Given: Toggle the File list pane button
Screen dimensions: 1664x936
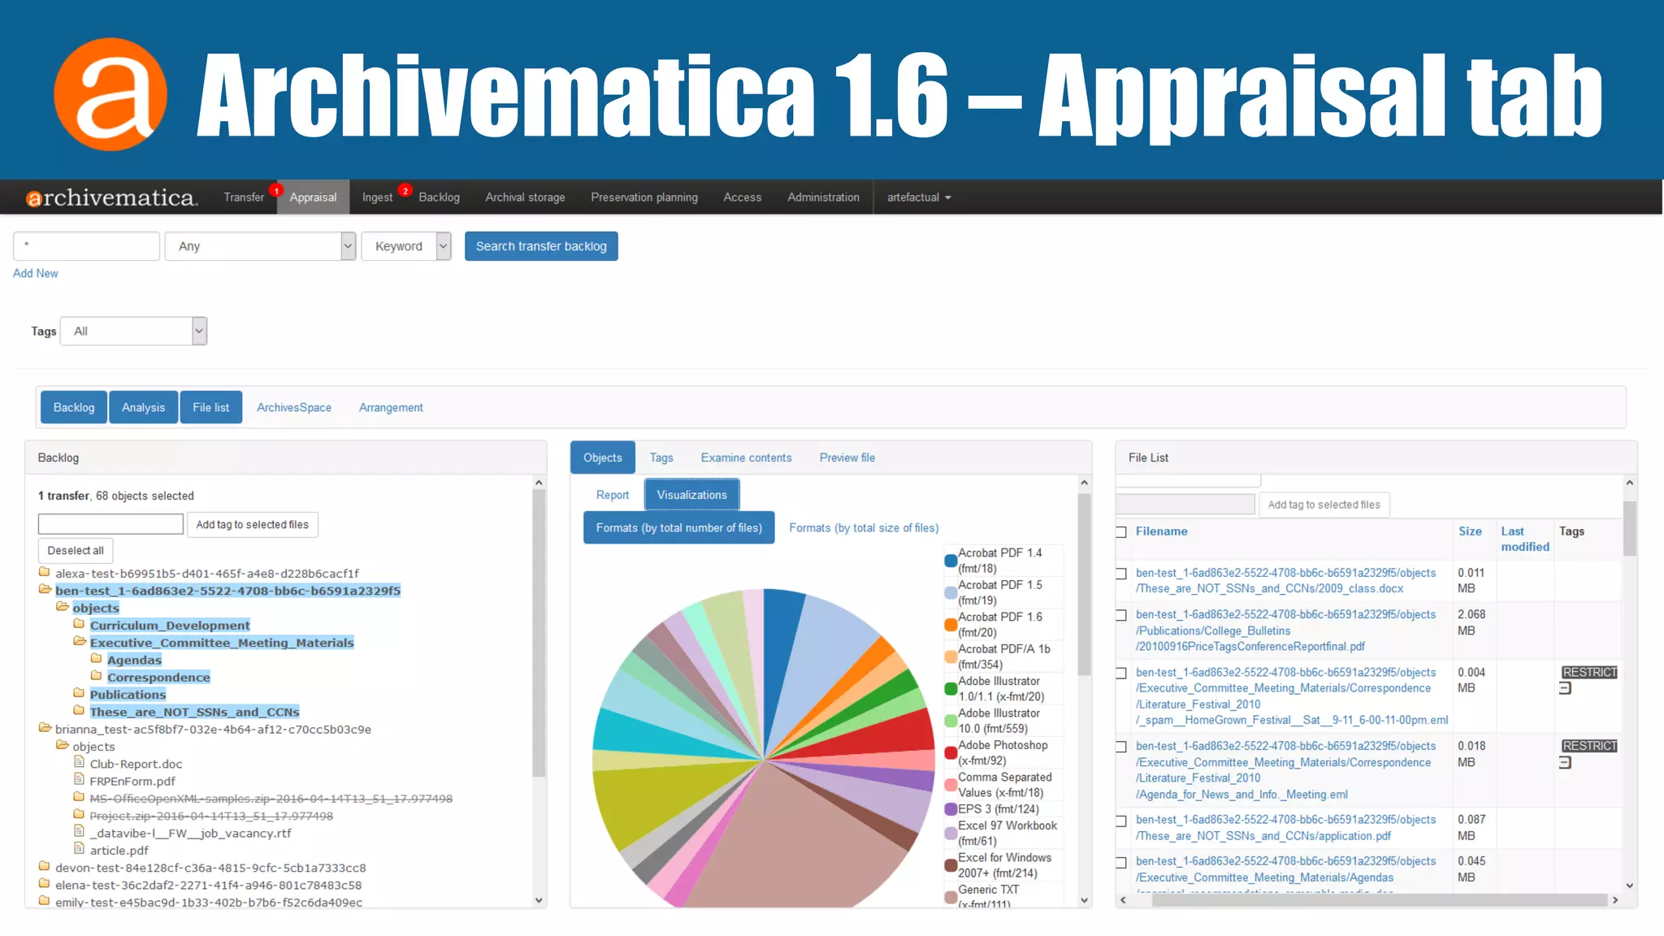Looking at the screenshot, I should [x=210, y=407].
